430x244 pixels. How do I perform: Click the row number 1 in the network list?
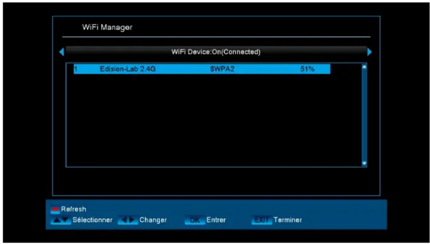(x=75, y=69)
